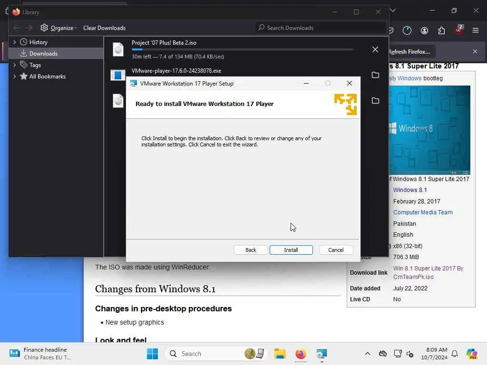
Task: Expand the Tags tree item
Action: point(14,65)
